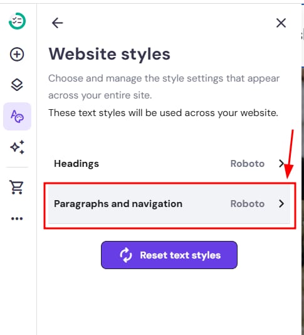The height and width of the screenshot is (335, 304).
Task: Go back using the left arrow
Action: (57, 23)
